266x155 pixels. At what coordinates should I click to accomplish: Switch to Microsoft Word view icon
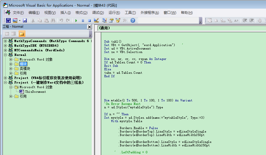[8, 20]
